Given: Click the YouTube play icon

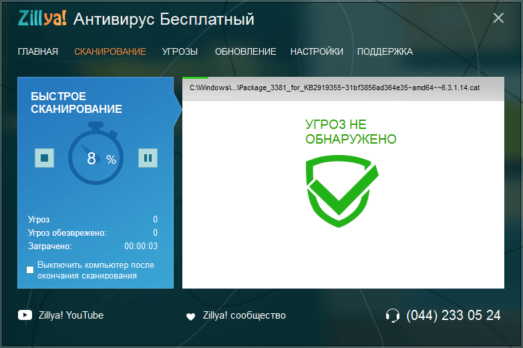Looking at the screenshot, I should click(x=24, y=315).
